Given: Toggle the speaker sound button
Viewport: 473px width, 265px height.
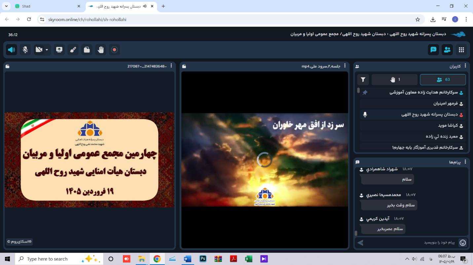Looking at the screenshot, I should coord(12,50).
